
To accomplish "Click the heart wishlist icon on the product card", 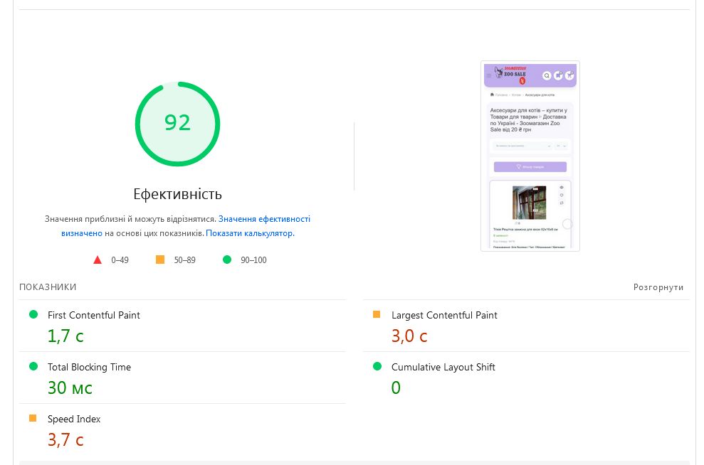I will click(562, 196).
